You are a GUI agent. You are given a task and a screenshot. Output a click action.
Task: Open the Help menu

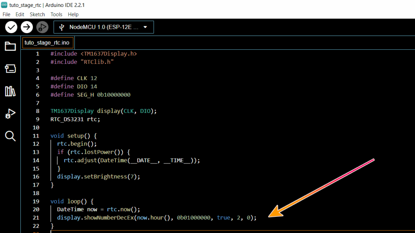coord(73,15)
